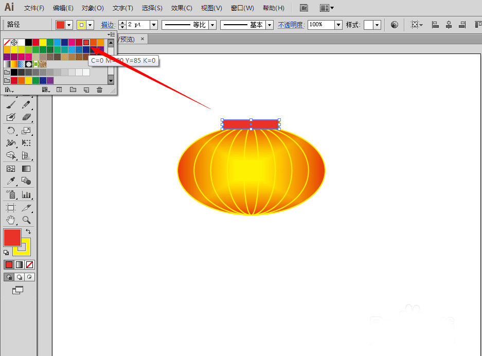Image resolution: width=482 pixels, height=356 pixels.
Task: Set paint mode to Color
Action: (x=9, y=265)
